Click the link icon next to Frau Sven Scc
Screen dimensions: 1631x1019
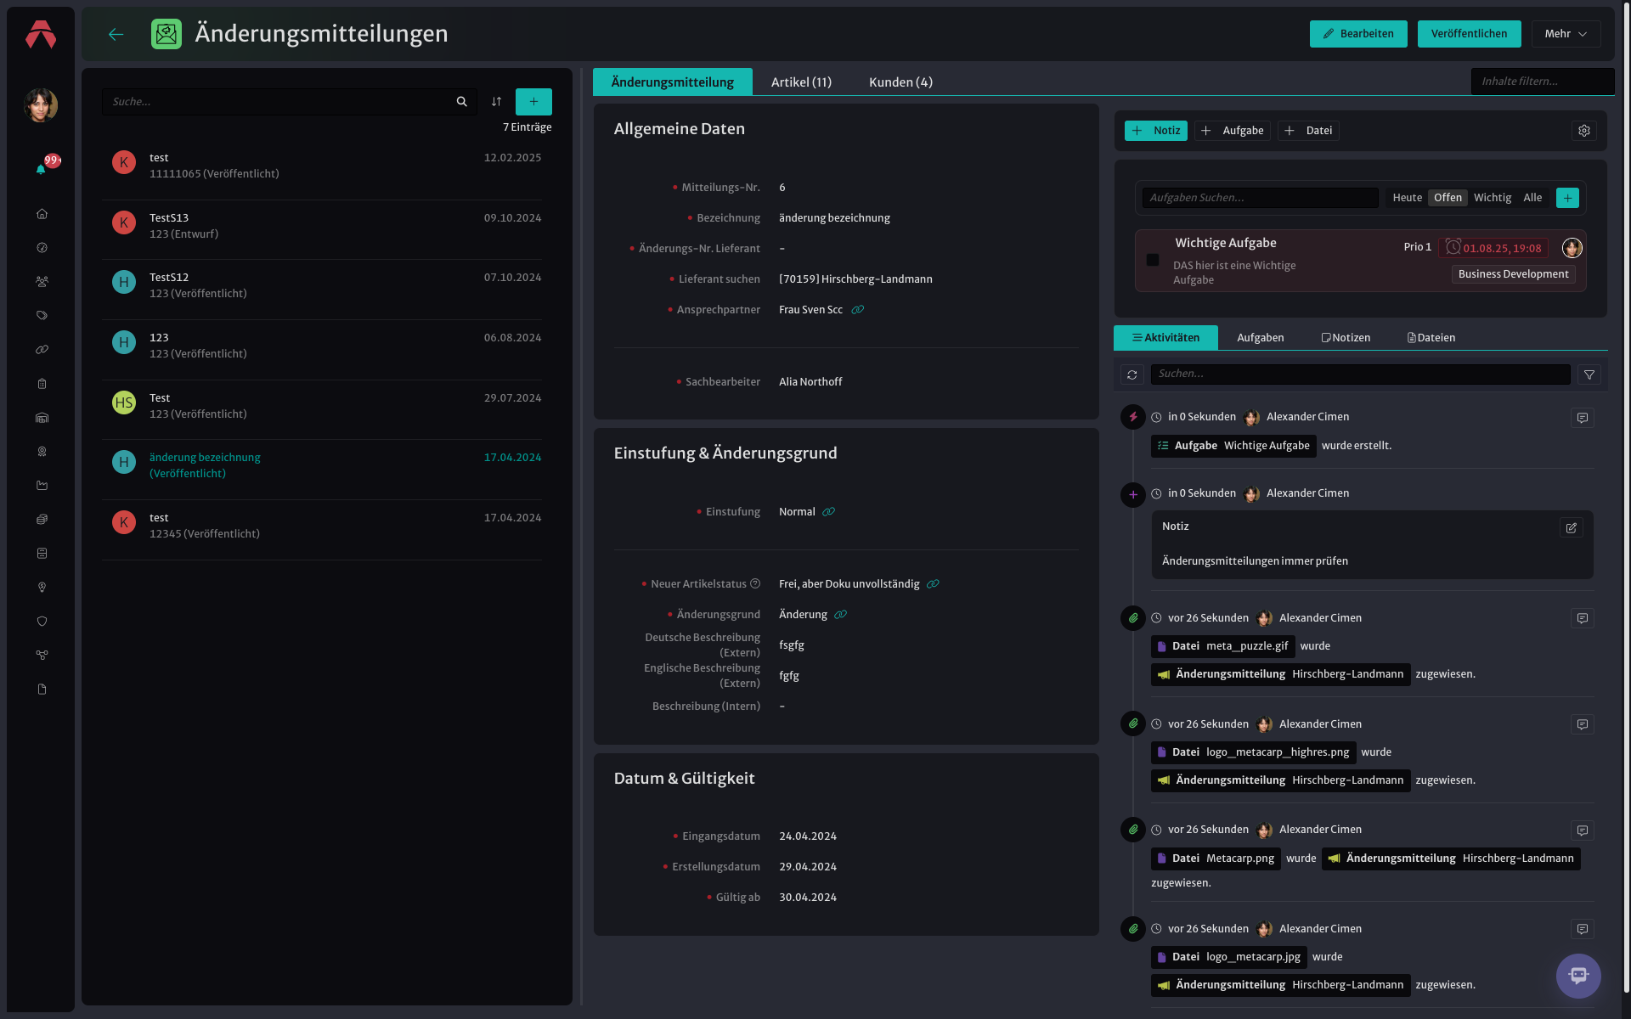click(858, 310)
